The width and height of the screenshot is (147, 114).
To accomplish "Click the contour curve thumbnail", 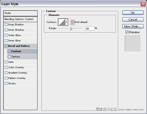I will pyautogui.click(x=62, y=22).
